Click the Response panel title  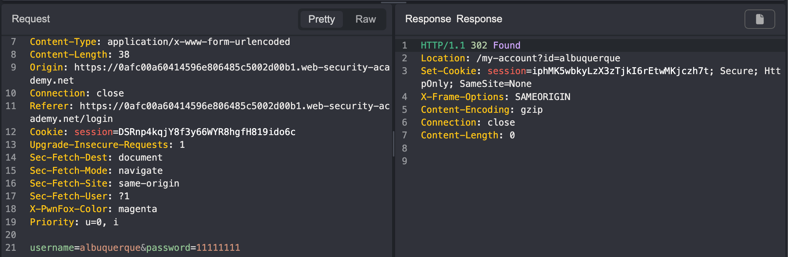click(x=454, y=19)
